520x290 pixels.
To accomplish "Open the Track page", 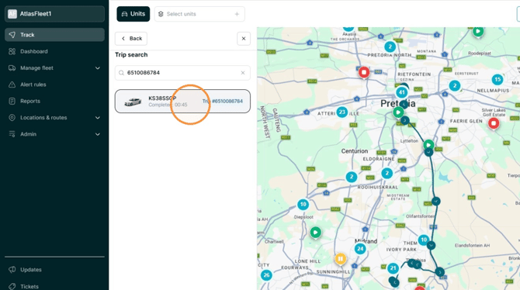I will tap(54, 35).
